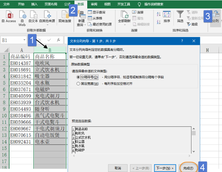Click 从表格 from table

pyautogui.click(x=95, y=18)
